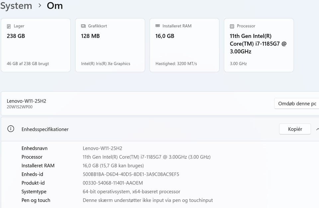Click the Enhedsspecifikationer section header title
The image size is (319, 208).
45,129
